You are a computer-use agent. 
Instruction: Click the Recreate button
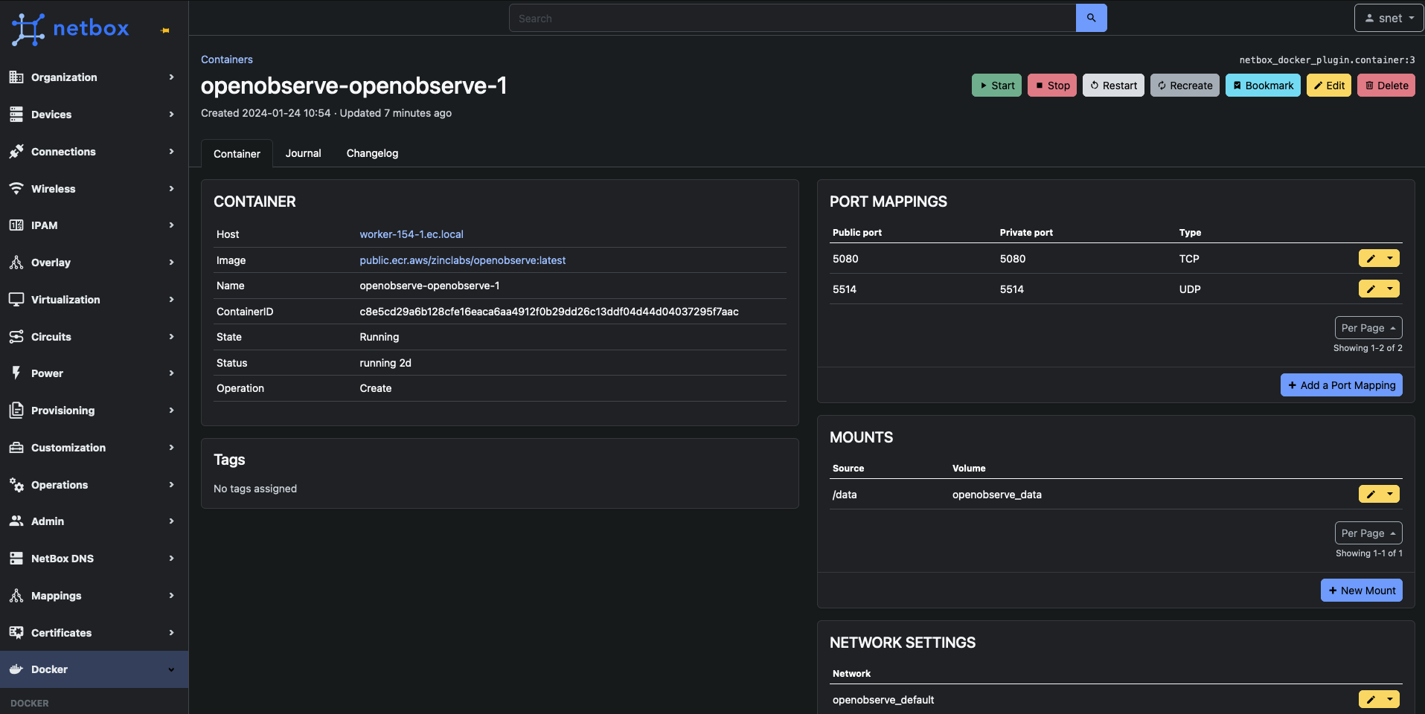tap(1185, 86)
